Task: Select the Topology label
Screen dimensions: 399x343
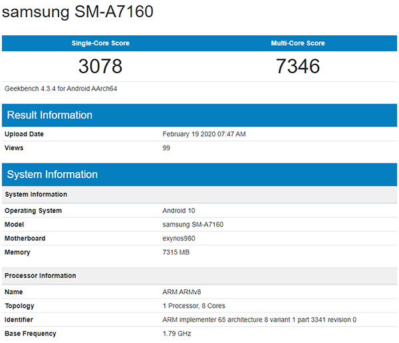Action: (x=19, y=306)
